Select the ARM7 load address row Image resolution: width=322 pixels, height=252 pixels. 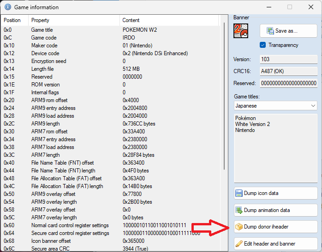[x=110, y=147]
